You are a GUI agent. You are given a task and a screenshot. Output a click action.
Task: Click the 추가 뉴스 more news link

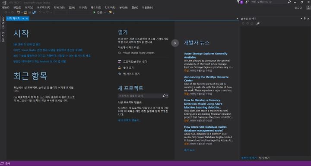pos(189,150)
